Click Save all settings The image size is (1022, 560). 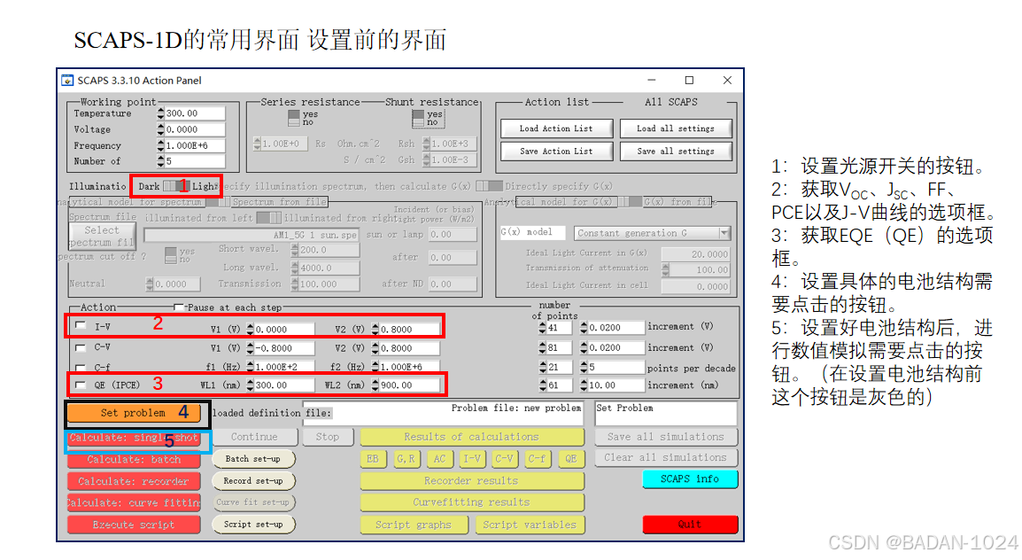[x=675, y=152]
